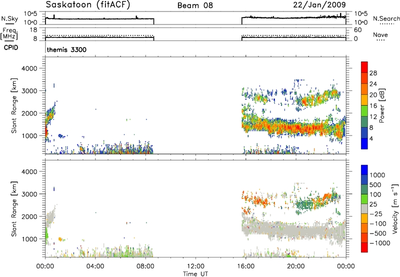Select the "20:00" time tick label
Screen dimensions: 400x277
click(295, 266)
